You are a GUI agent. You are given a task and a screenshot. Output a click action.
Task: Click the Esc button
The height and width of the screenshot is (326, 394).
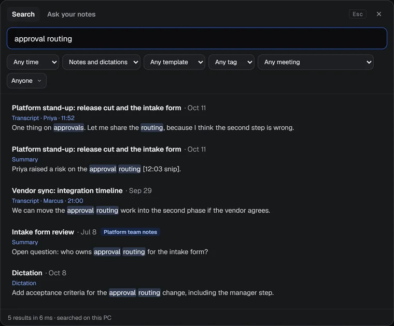click(357, 14)
